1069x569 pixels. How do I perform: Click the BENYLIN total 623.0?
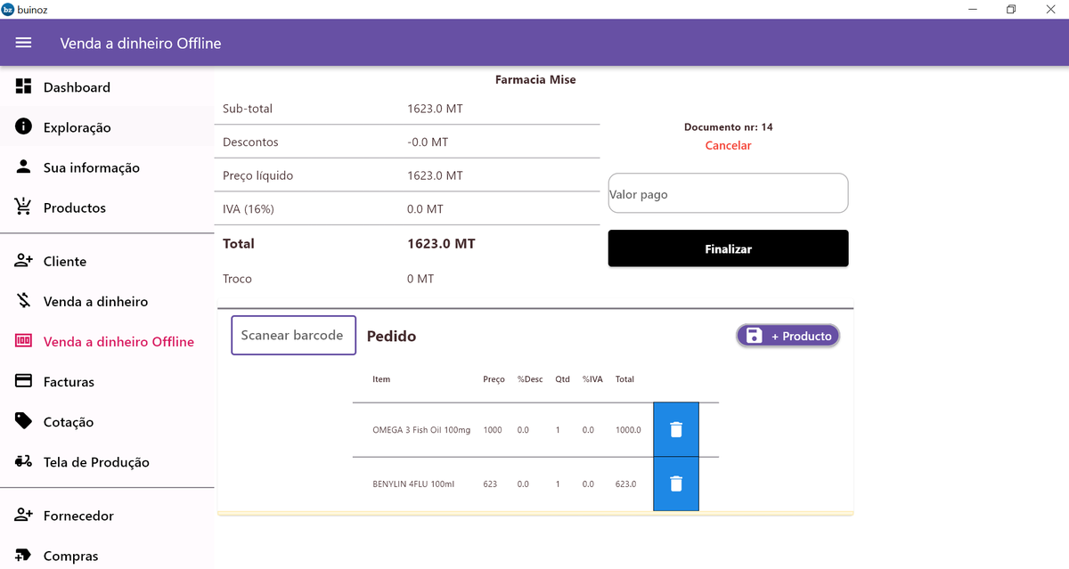pyautogui.click(x=626, y=484)
